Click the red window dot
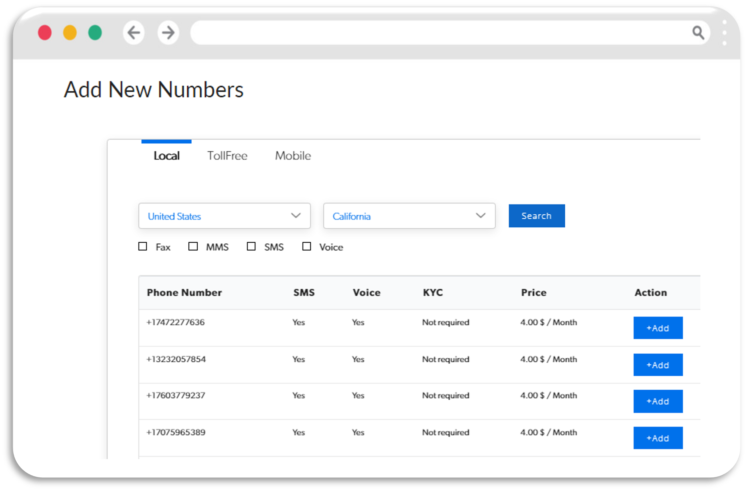 tap(45, 33)
